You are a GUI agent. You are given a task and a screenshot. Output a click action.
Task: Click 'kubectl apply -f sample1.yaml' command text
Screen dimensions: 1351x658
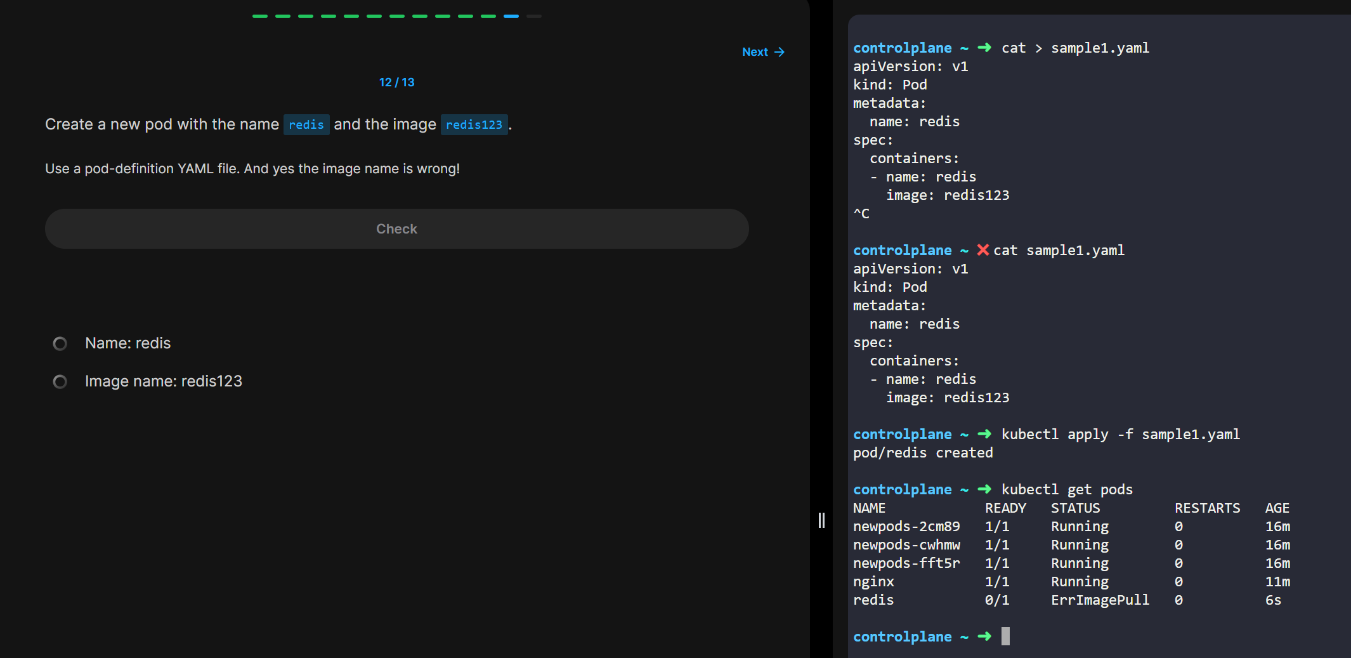(1120, 435)
